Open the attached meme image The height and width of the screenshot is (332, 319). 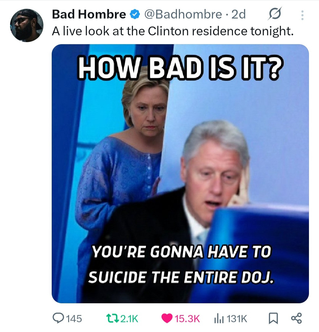[180, 174]
